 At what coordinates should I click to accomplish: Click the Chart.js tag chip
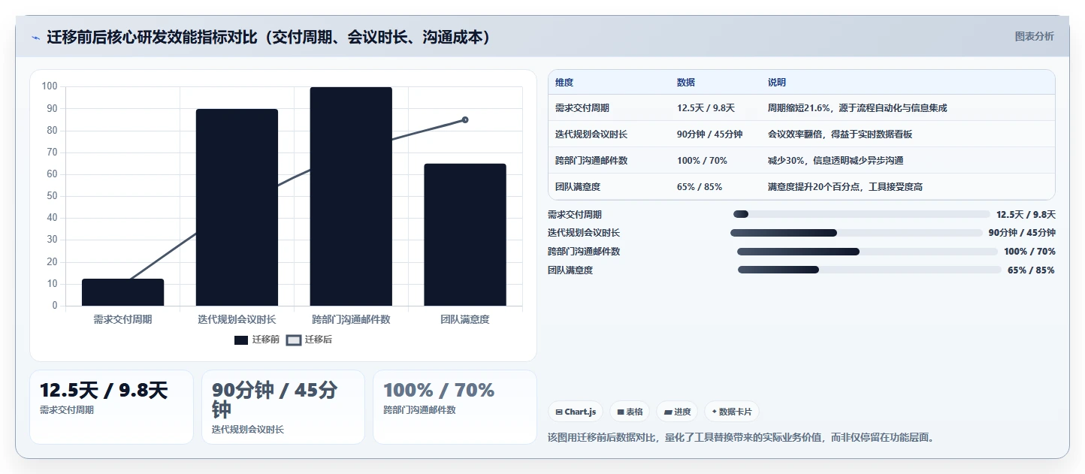tap(576, 412)
